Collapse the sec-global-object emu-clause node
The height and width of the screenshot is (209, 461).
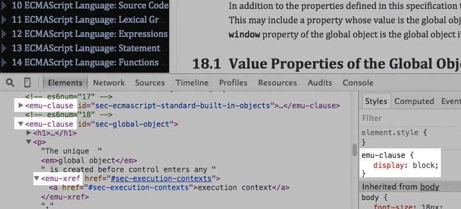pyautogui.click(x=20, y=124)
